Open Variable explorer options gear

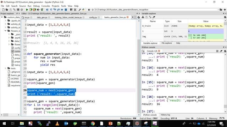[x=225, y=17]
